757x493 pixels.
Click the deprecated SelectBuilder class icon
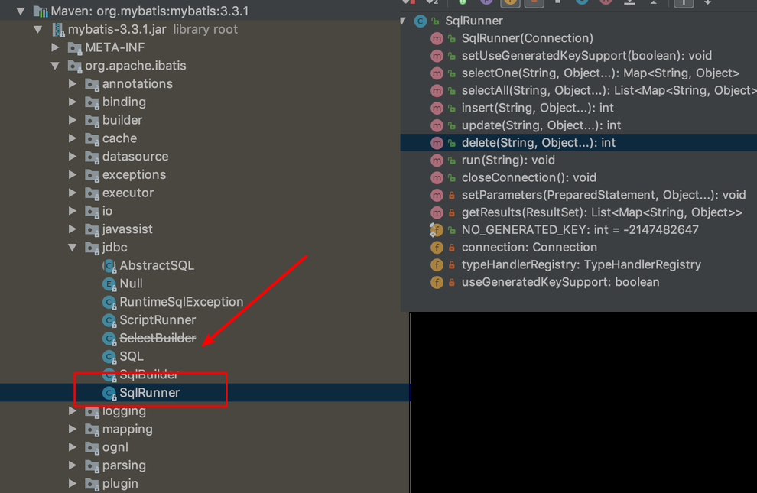(109, 339)
